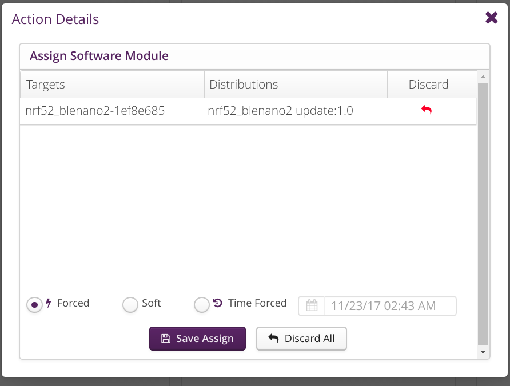Click the Time Forced clock icon

[218, 303]
